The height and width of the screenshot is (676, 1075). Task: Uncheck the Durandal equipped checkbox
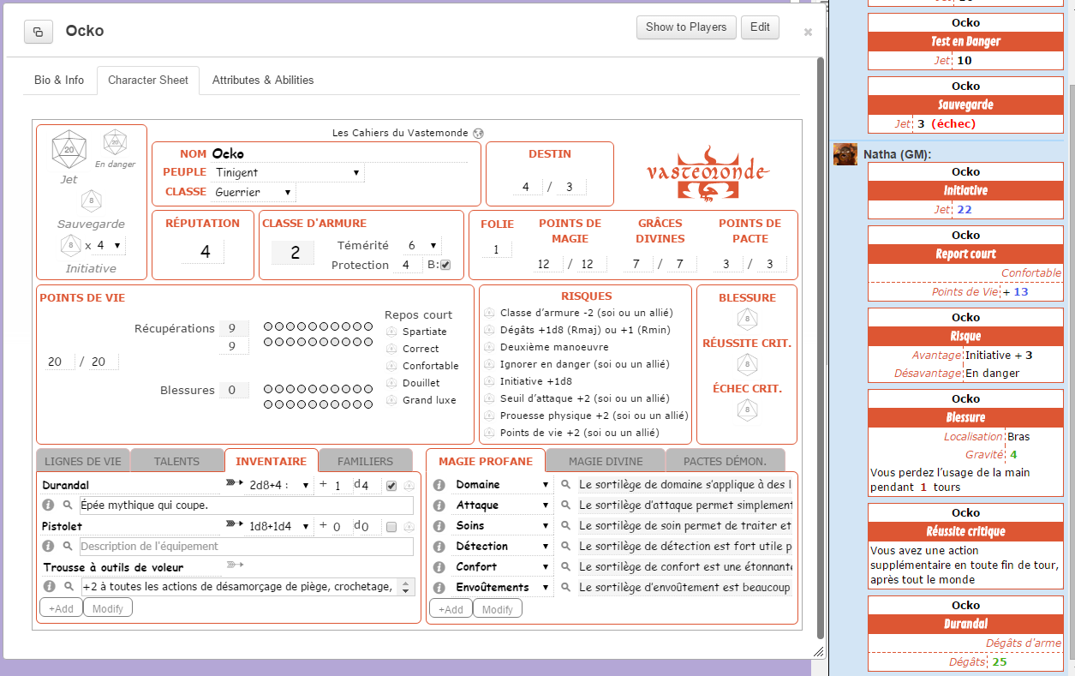tap(391, 486)
